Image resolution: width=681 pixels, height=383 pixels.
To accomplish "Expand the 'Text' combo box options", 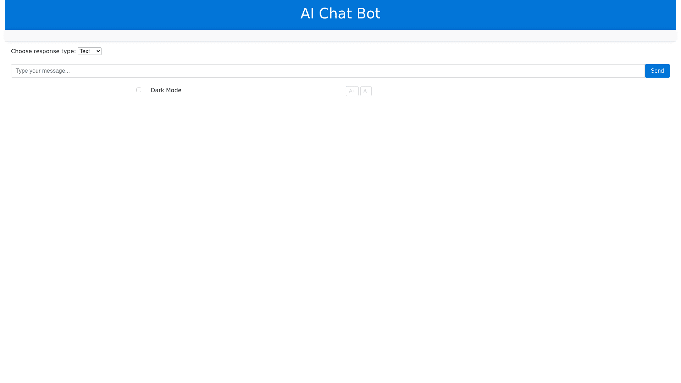I will click(x=89, y=51).
